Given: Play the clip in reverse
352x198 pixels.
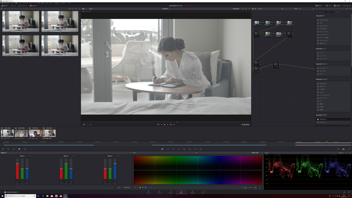Looking at the screenshot, I should tap(161, 125).
